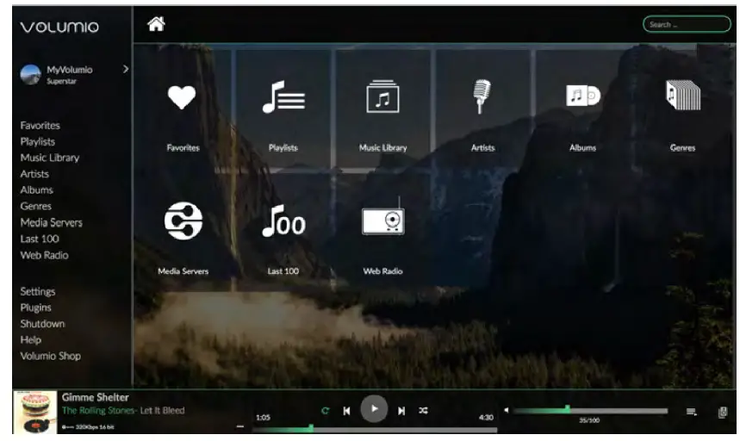Screen dimensions: 740x441
Task: Focus the Search input field
Action: (687, 24)
